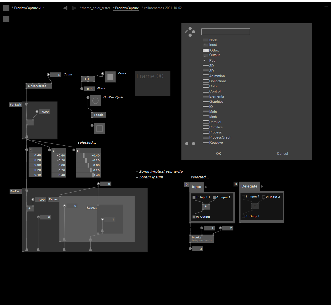Image resolution: width=331 pixels, height=305 pixels.
Task: Click the gray square document icon beside PreviewCapture.vl
Action: click(x=6, y=8)
